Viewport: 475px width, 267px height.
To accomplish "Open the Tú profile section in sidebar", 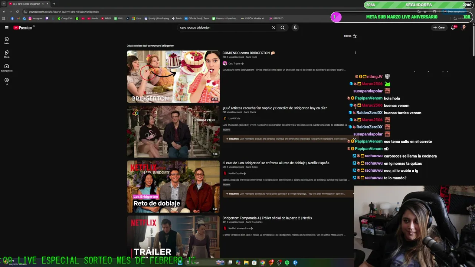I will [x=6, y=82].
